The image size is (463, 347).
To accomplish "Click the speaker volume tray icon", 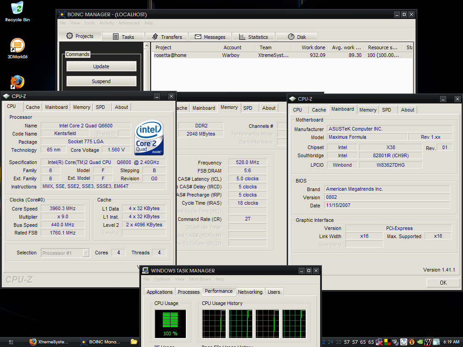I will point(396,342).
